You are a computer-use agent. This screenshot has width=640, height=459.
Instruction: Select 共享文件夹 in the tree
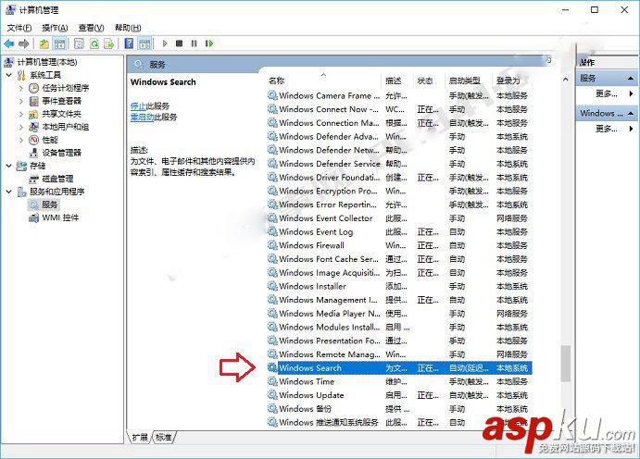point(62,114)
